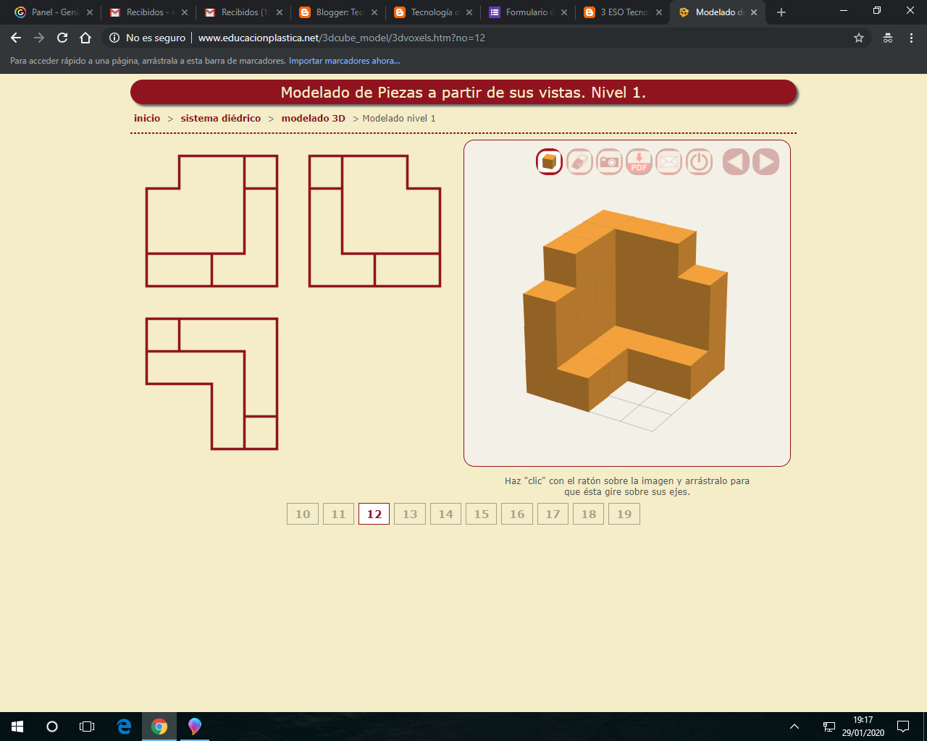The width and height of the screenshot is (927, 741).
Task: Show hidden system tray icons
Action: (794, 727)
